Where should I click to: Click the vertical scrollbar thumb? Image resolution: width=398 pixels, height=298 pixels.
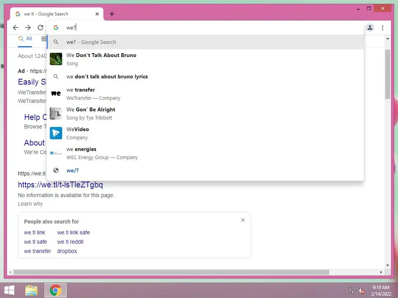click(388, 74)
